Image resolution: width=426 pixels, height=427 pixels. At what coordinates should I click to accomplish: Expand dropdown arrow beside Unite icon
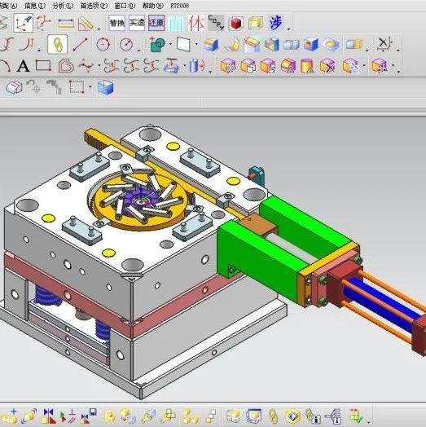(170, 43)
